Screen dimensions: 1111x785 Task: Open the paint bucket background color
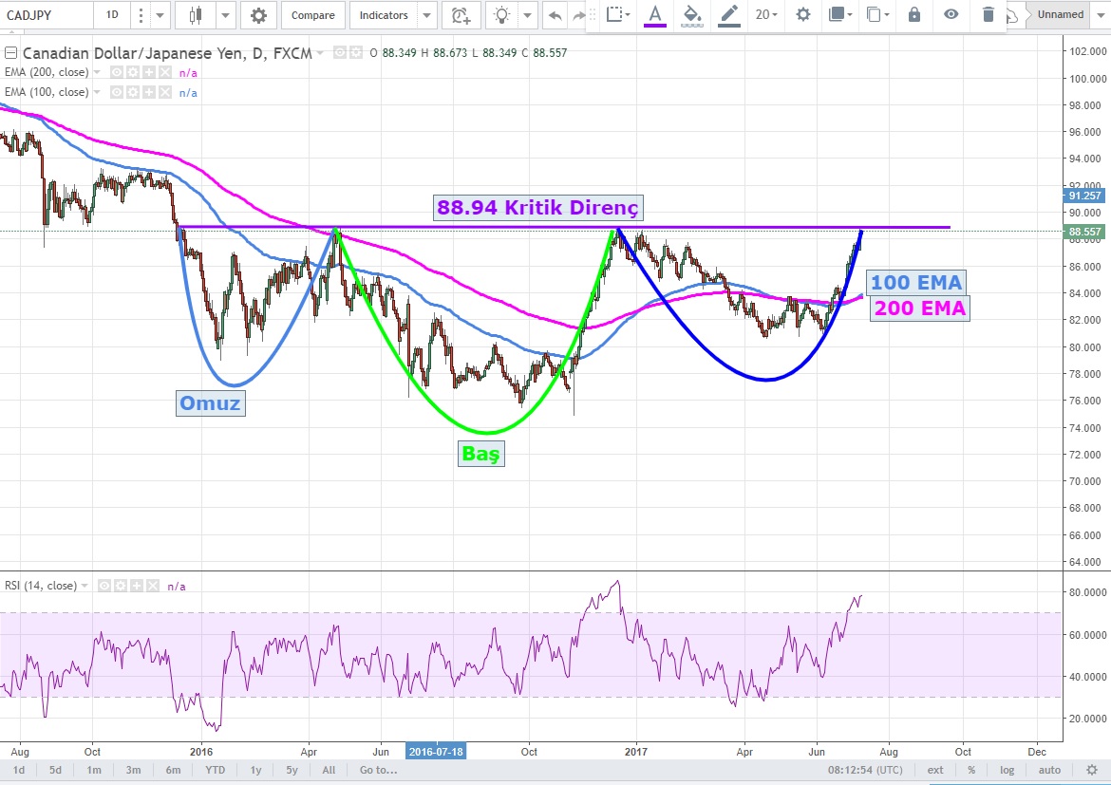coord(692,15)
